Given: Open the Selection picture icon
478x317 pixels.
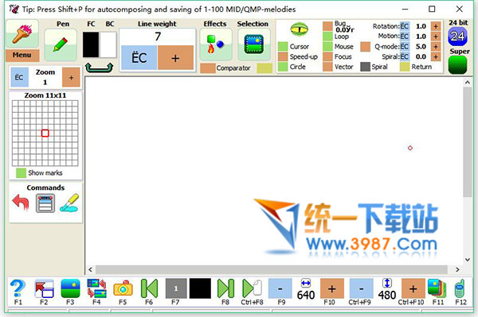Looking at the screenshot, I should [x=253, y=44].
